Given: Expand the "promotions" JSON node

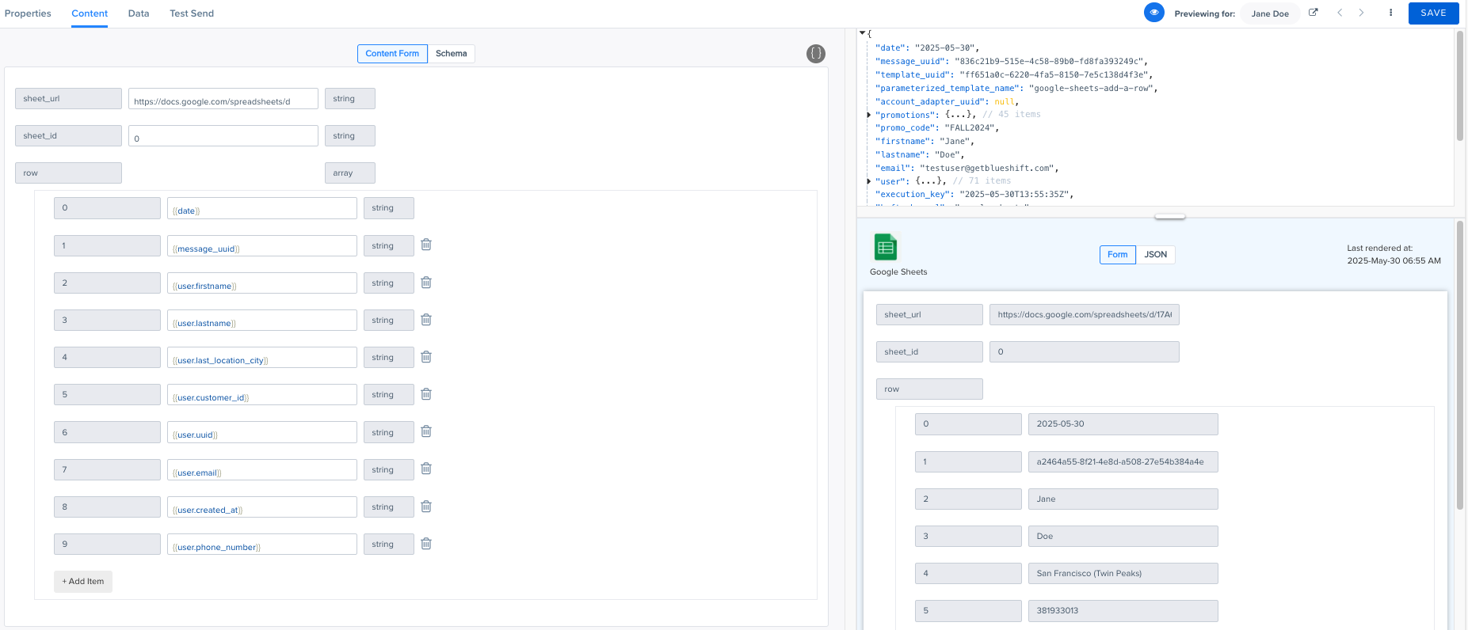Looking at the screenshot, I should [x=869, y=115].
